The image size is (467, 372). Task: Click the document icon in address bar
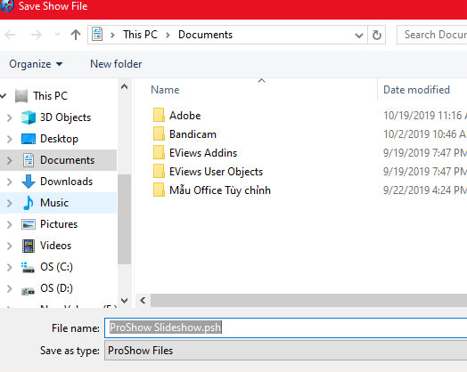tap(97, 34)
